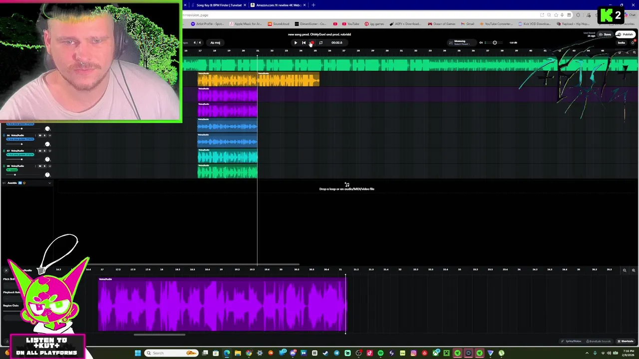
Task: Switch to the Amazon.com browser tab
Action: click(278, 5)
